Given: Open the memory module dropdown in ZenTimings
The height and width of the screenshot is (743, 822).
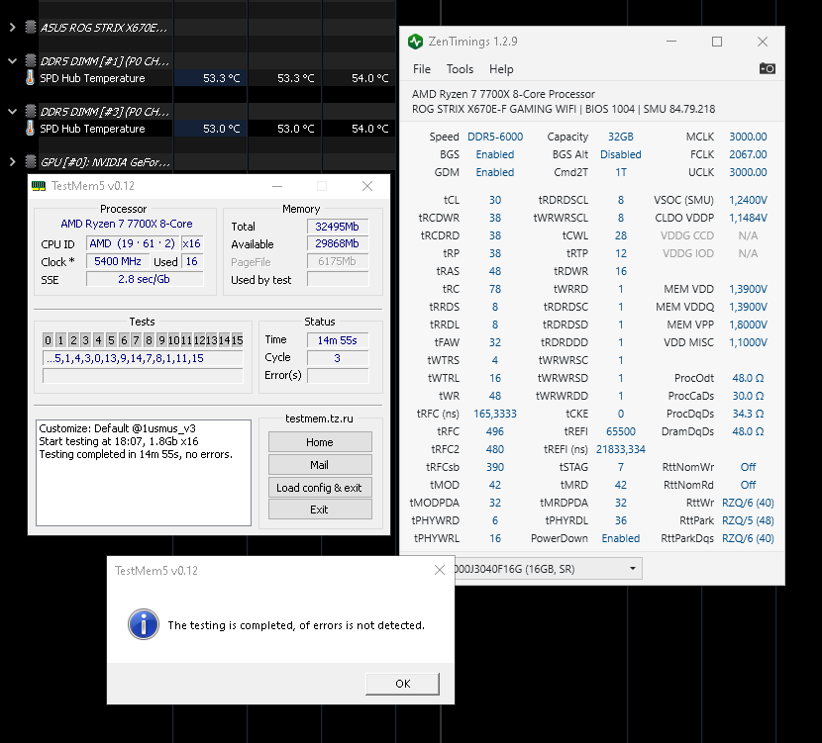Looking at the screenshot, I should point(632,569).
